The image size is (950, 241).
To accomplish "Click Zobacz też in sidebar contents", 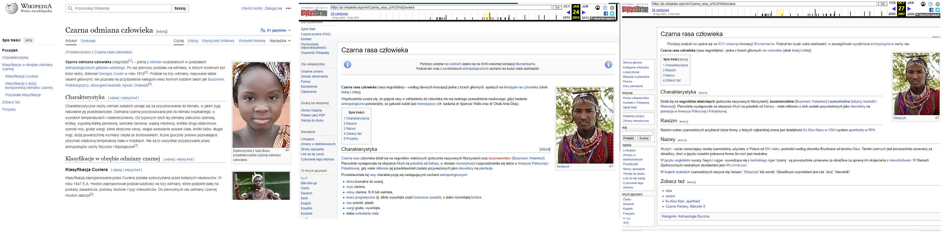I will point(11,102).
